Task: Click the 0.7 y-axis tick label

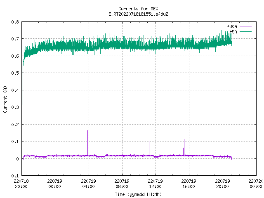Action: tap(15, 39)
